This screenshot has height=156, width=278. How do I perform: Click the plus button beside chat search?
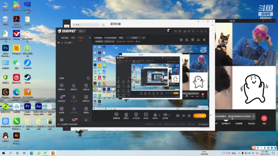103,25
